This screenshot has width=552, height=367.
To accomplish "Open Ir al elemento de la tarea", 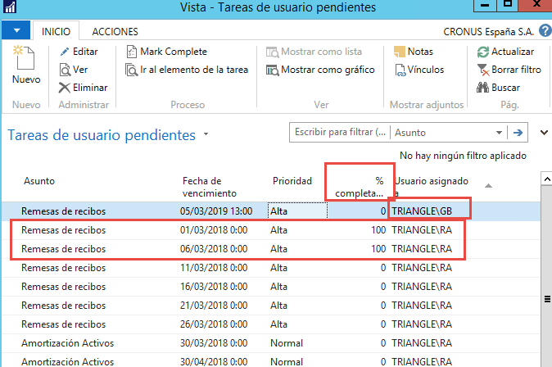I will coord(187,70).
